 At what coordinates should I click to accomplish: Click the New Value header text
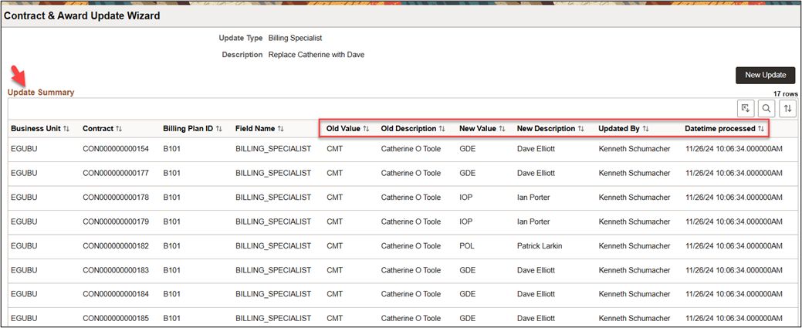pyautogui.click(x=478, y=129)
